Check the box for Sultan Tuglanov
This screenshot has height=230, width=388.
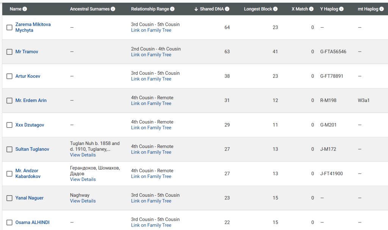point(9,149)
